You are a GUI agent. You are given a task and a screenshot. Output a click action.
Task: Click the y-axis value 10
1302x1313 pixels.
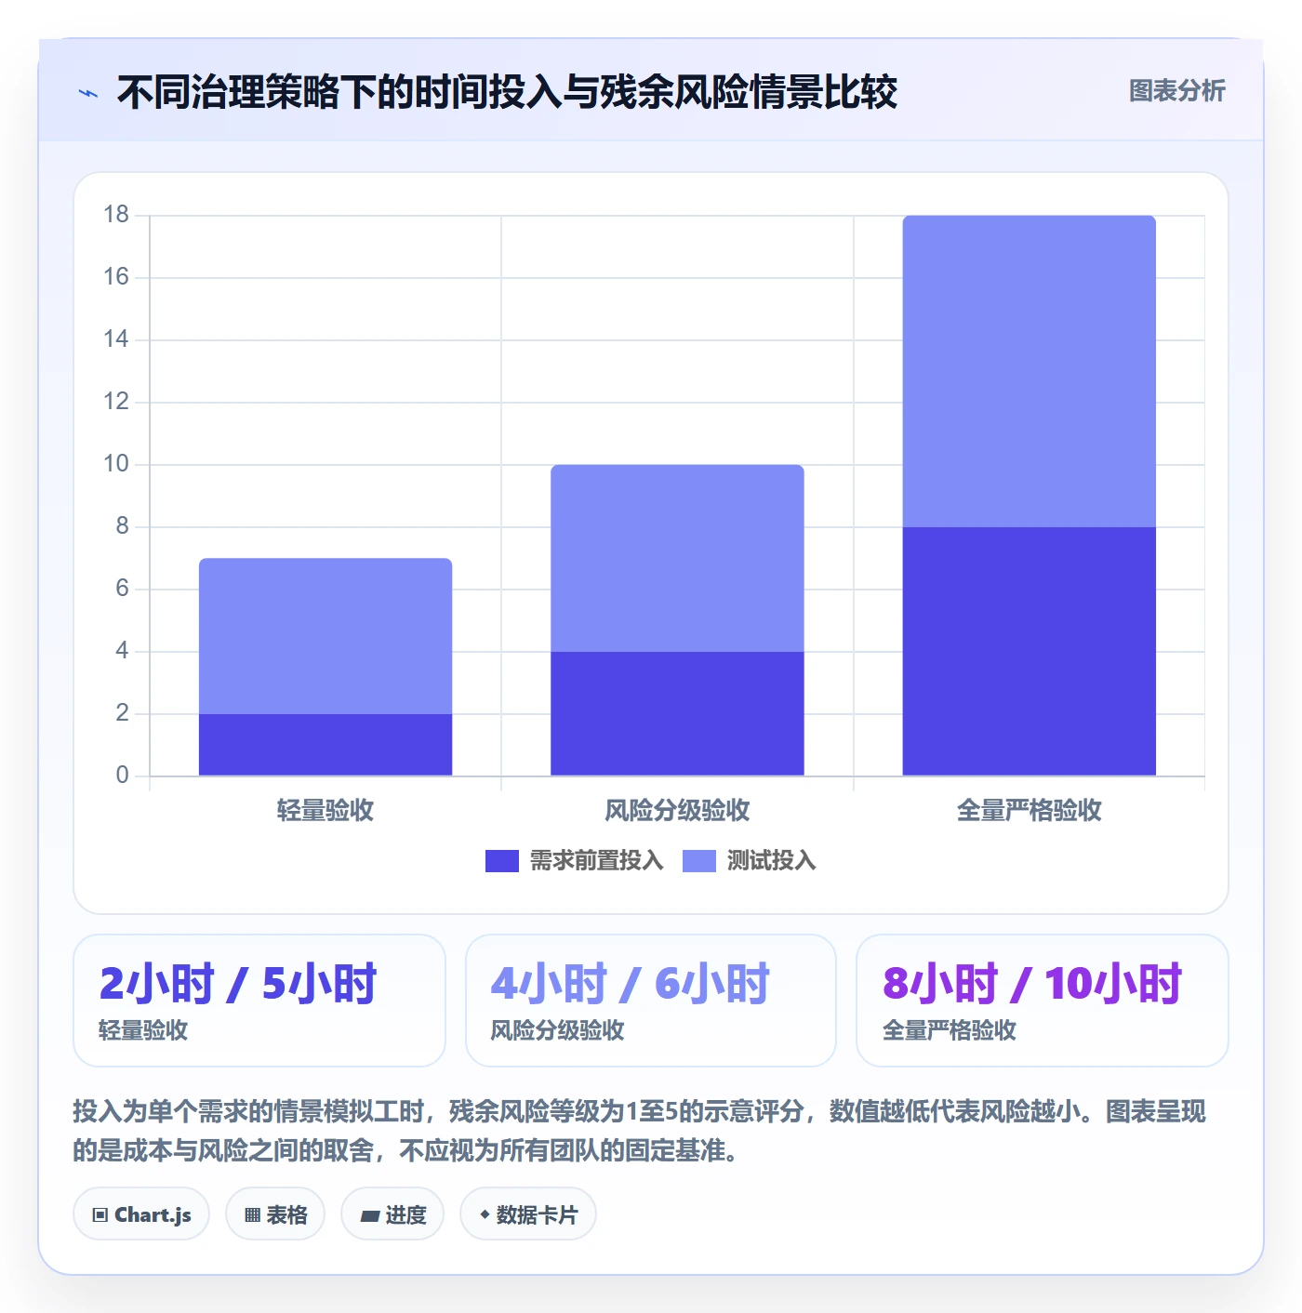(116, 464)
